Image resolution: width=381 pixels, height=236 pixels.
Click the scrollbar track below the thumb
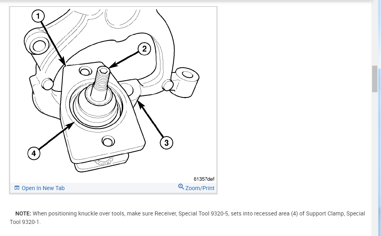375,163
